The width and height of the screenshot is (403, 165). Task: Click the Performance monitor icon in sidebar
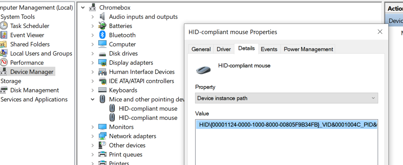[x=4, y=63]
